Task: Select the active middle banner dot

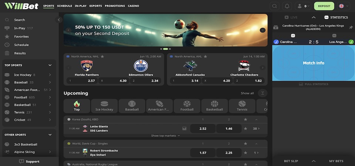Action: point(166,49)
